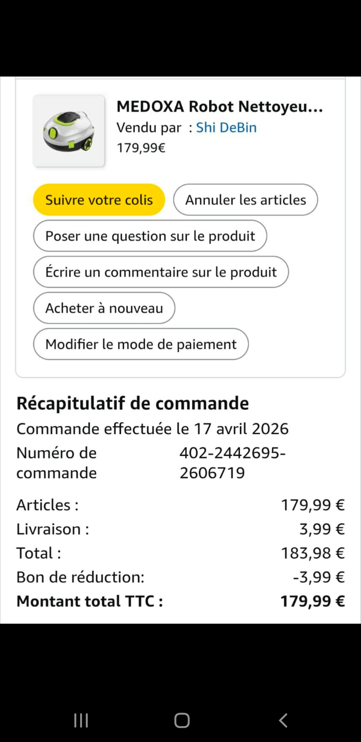Tap the Total 183,98 € amount
The width and height of the screenshot is (361, 742).
pos(313,553)
